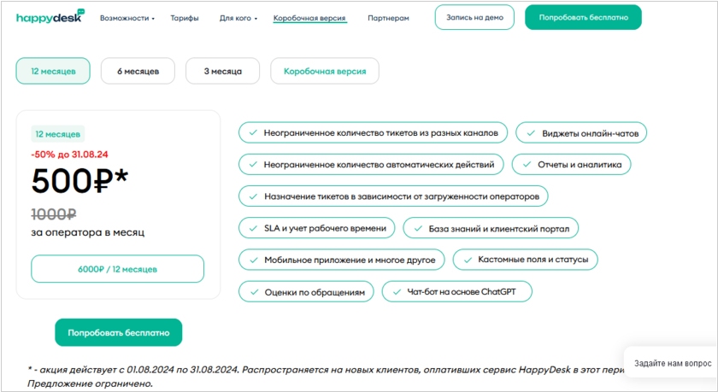The height and width of the screenshot is (392, 718).
Task: Expand the Для кого dropdown menu
Action: coord(238,18)
